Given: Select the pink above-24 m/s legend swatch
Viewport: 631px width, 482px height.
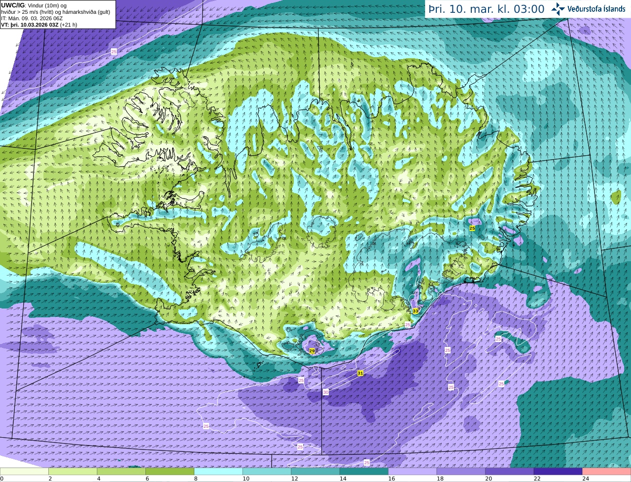Looking at the screenshot, I should coord(607,471).
